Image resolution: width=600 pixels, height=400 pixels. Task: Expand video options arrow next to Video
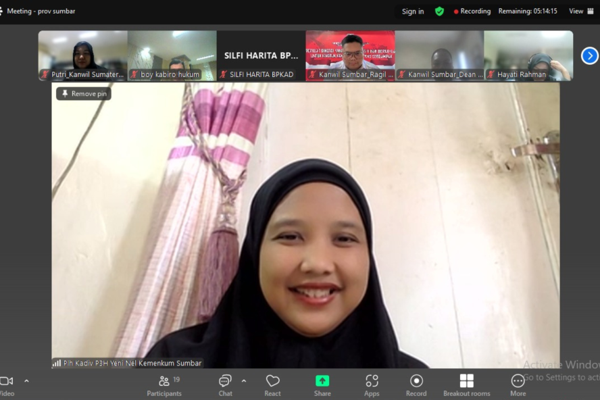pyautogui.click(x=26, y=381)
